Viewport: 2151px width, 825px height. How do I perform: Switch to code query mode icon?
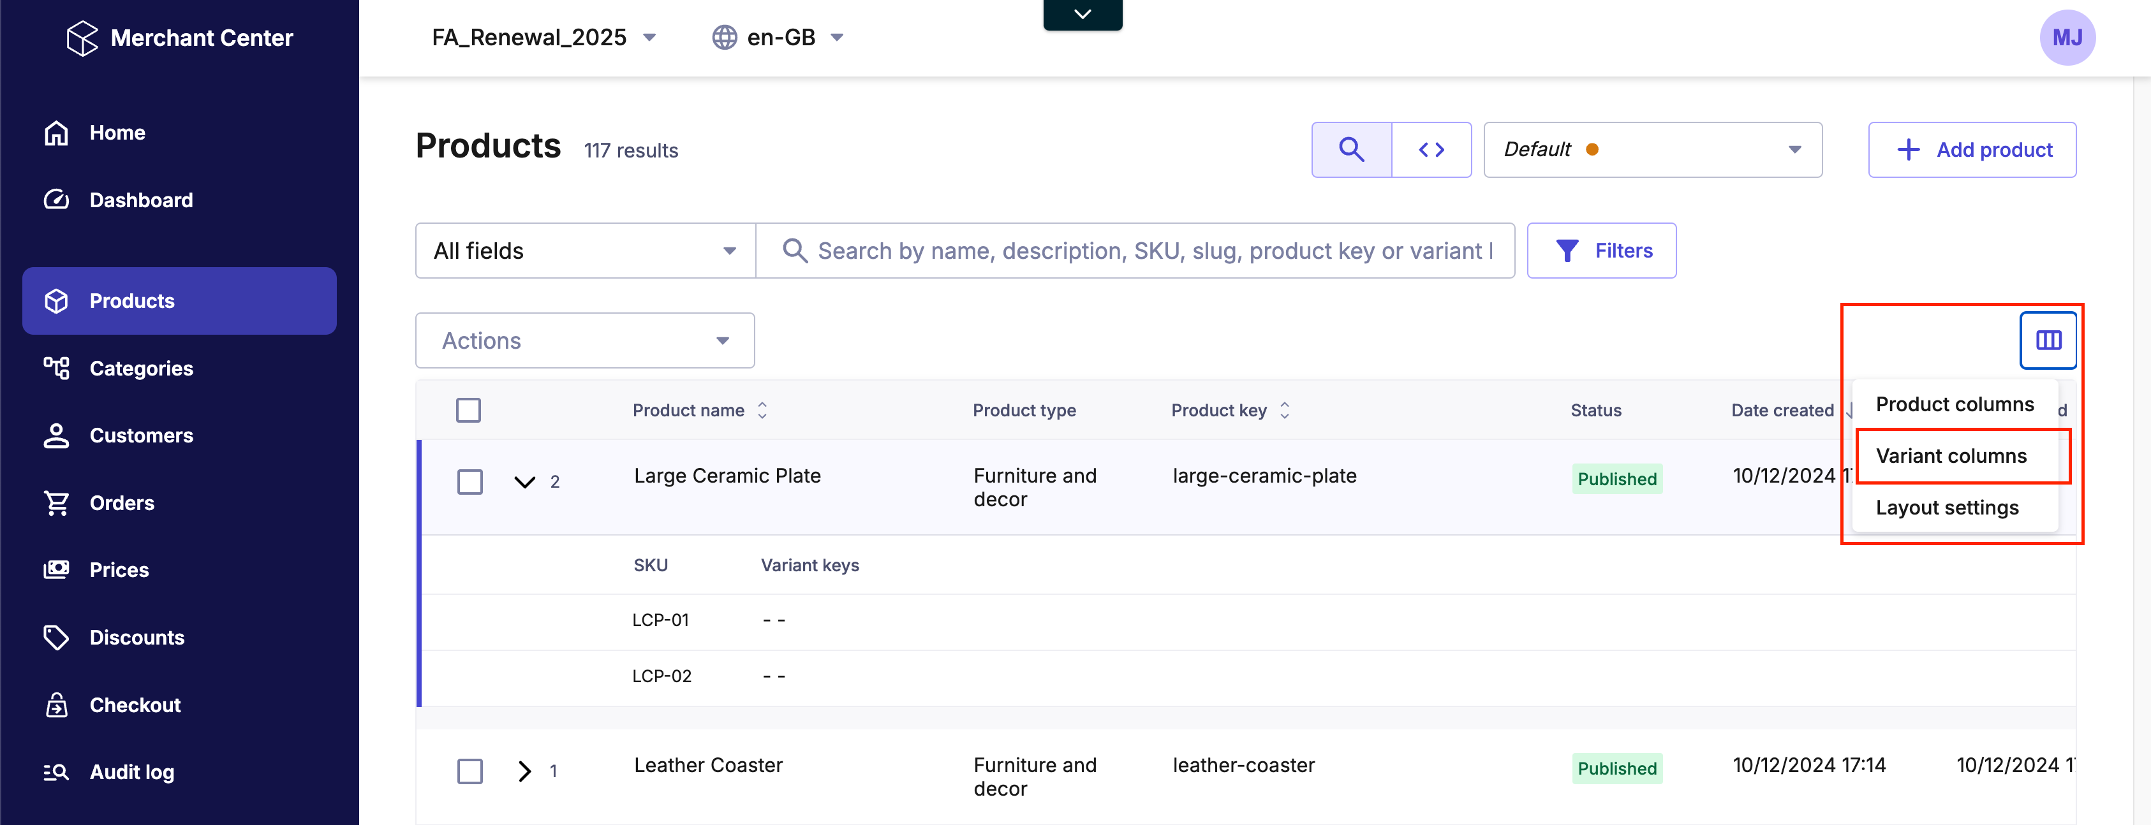pos(1431,150)
